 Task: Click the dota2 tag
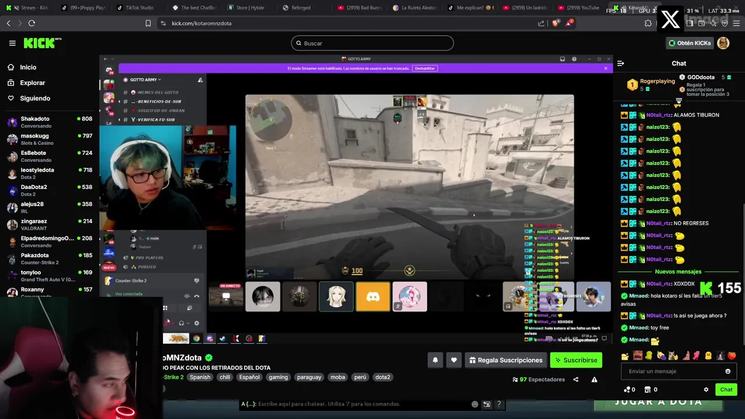coord(382,377)
